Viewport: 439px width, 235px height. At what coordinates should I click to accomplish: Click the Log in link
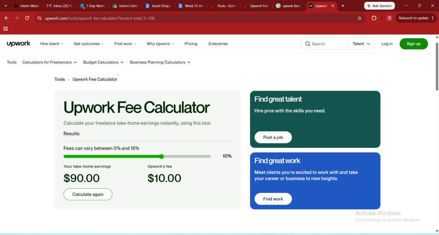click(x=387, y=44)
